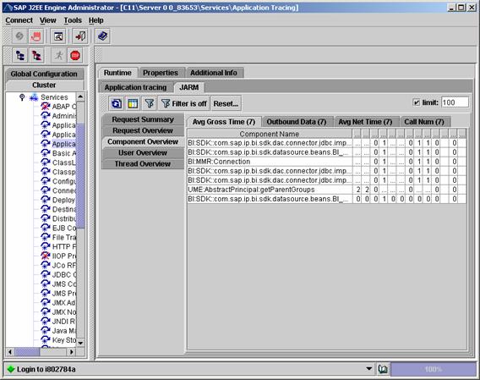The height and width of the screenshot is (380, 480).
Task: Click the exit door arrow toolbar icon
Action: 80,36
